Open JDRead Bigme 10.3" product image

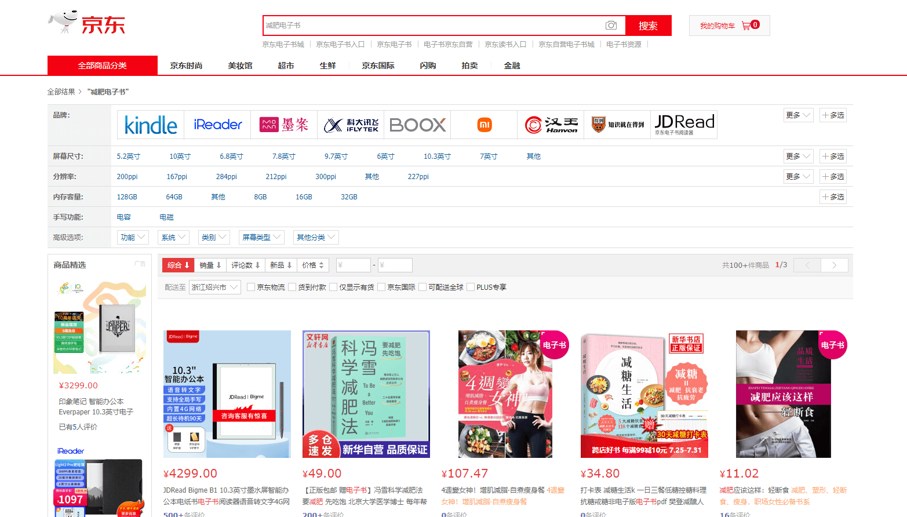pos(227,394)
